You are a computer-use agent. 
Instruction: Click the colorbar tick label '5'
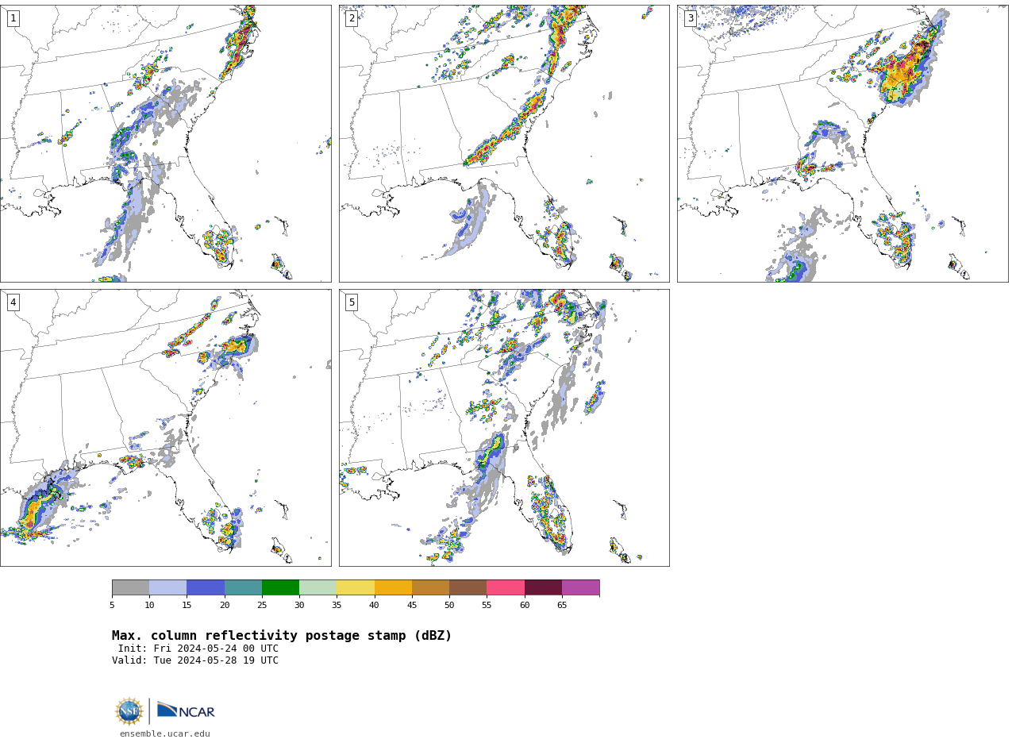click(112, 606)
